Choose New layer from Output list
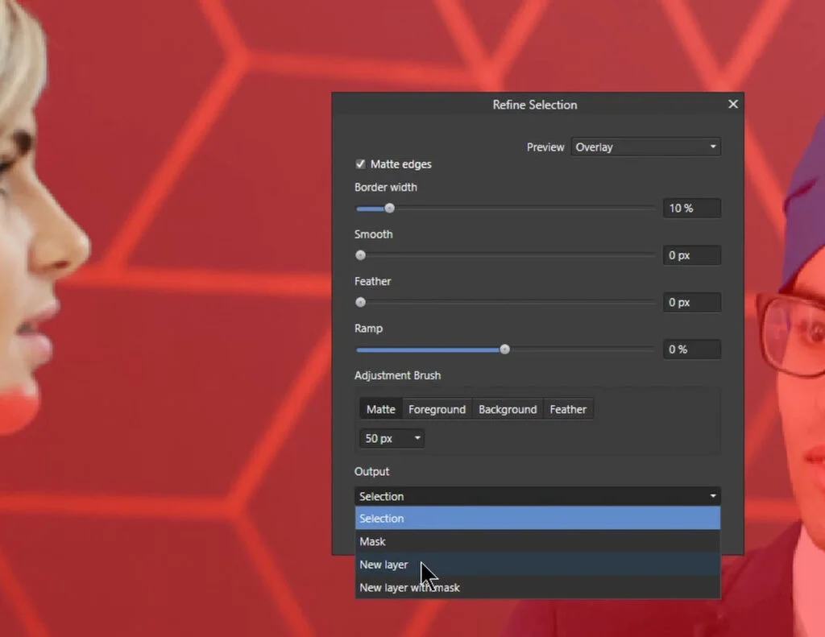 [537, 565]
